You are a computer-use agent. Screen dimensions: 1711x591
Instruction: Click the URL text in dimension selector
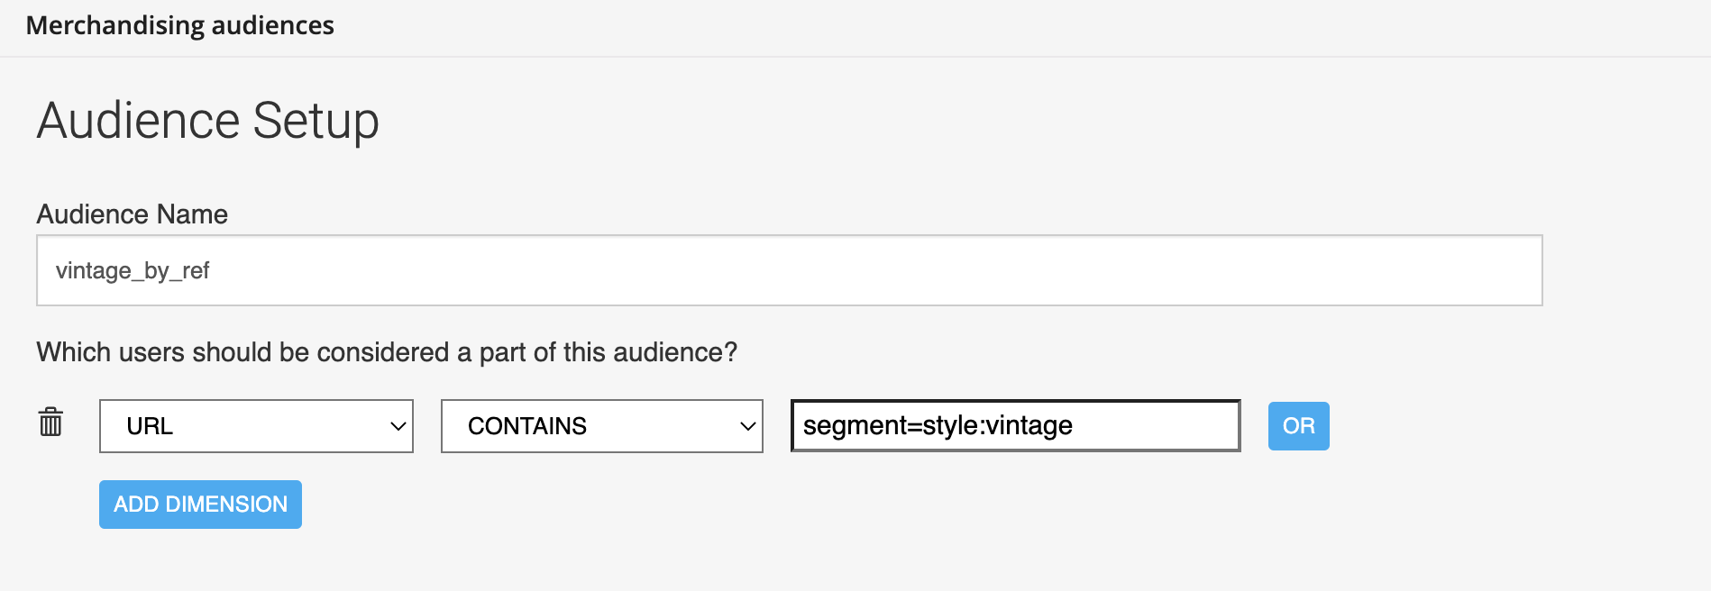click(150, 426)
